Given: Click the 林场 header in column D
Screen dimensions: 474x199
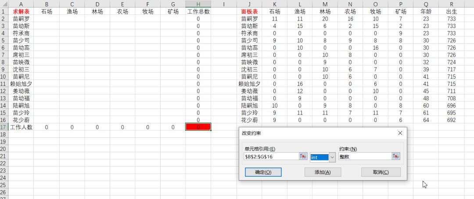Looking at the screenshot, I should (97, 11).
